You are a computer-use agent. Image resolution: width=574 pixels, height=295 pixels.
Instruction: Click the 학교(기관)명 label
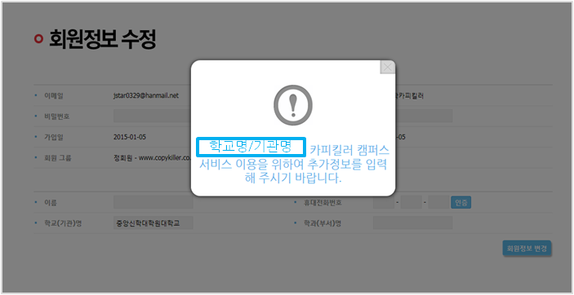[63, 223]
